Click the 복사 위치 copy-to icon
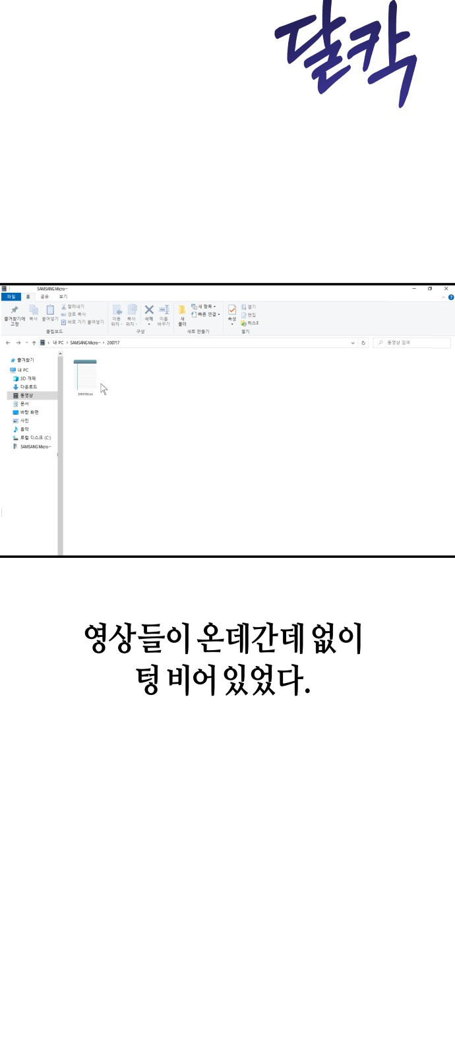 coord(131,310)
